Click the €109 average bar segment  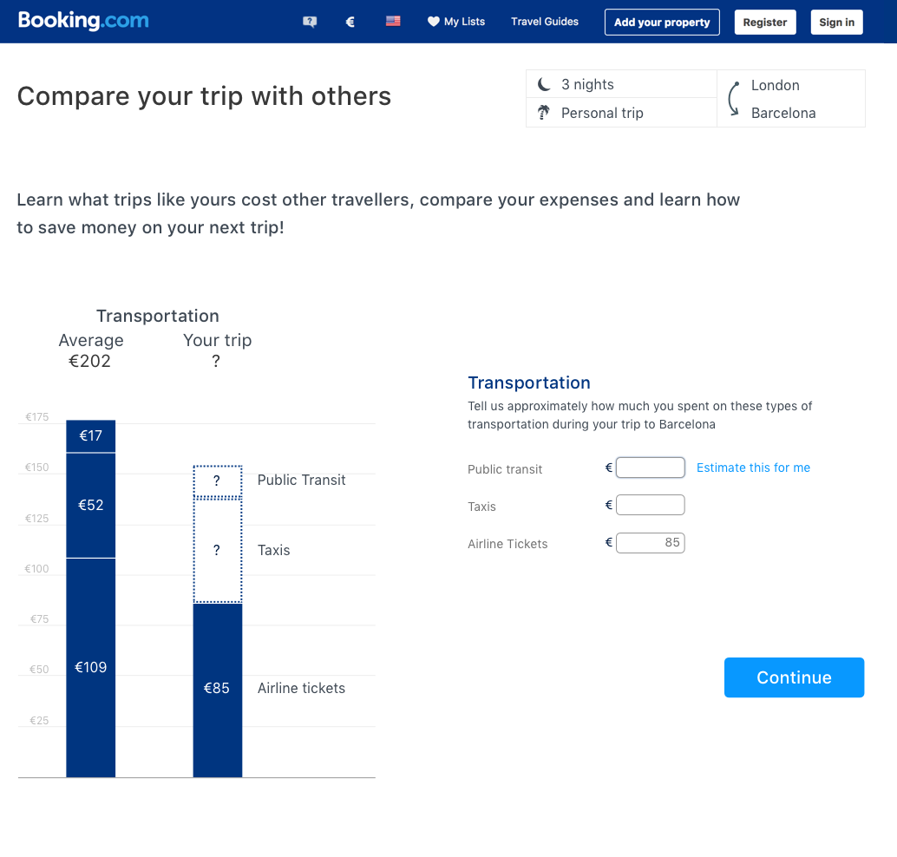click(91, 668)
